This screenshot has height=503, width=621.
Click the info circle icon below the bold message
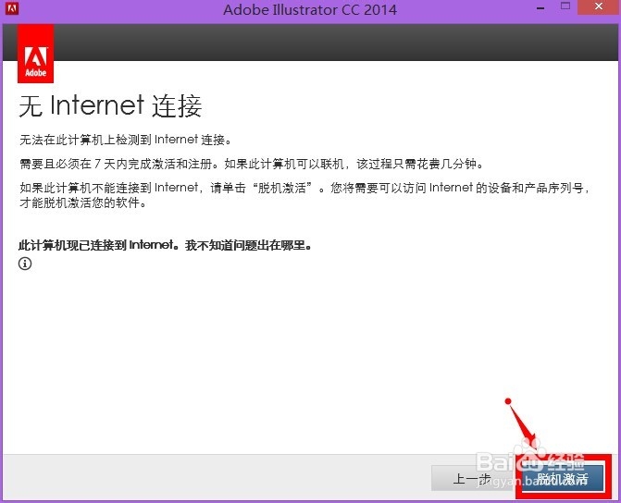tap(25, 264)
